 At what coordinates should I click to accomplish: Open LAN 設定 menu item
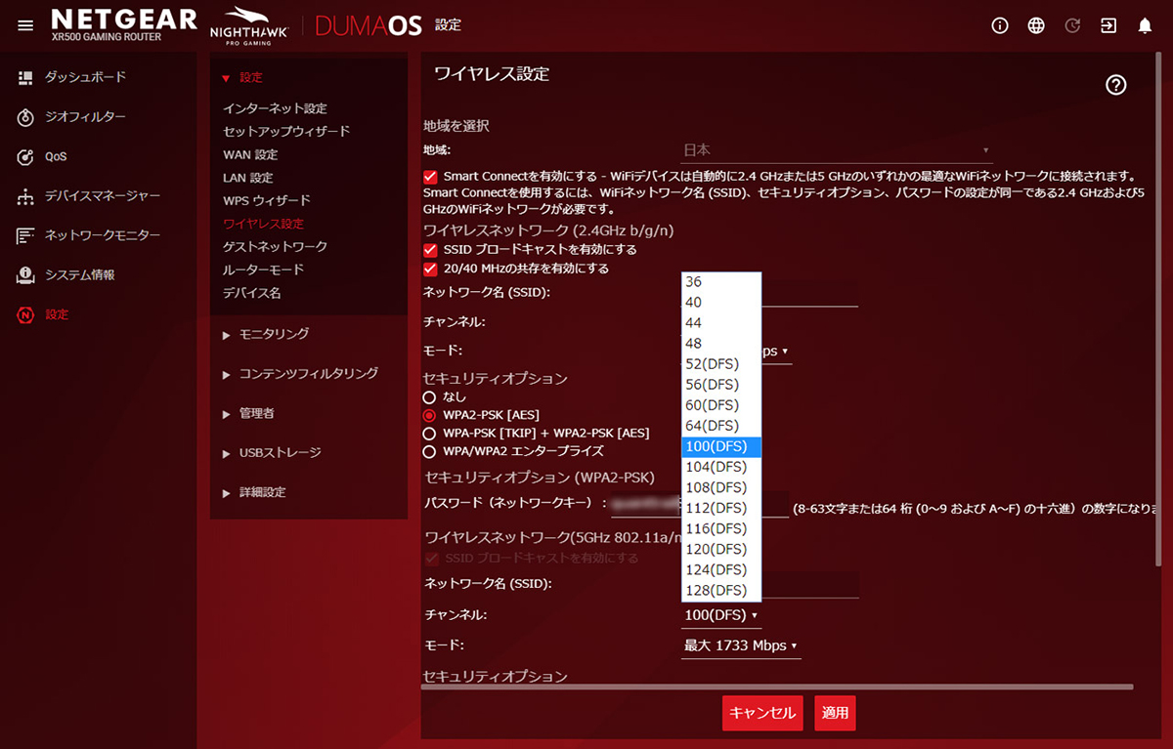(247, 178)
